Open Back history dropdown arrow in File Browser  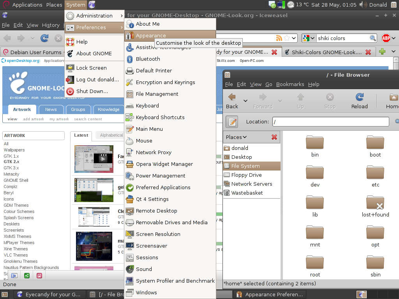pyautogui.click(x=245, y=101)
